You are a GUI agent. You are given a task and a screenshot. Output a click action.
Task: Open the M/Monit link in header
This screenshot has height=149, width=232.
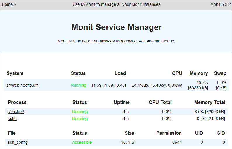[88, 4]
